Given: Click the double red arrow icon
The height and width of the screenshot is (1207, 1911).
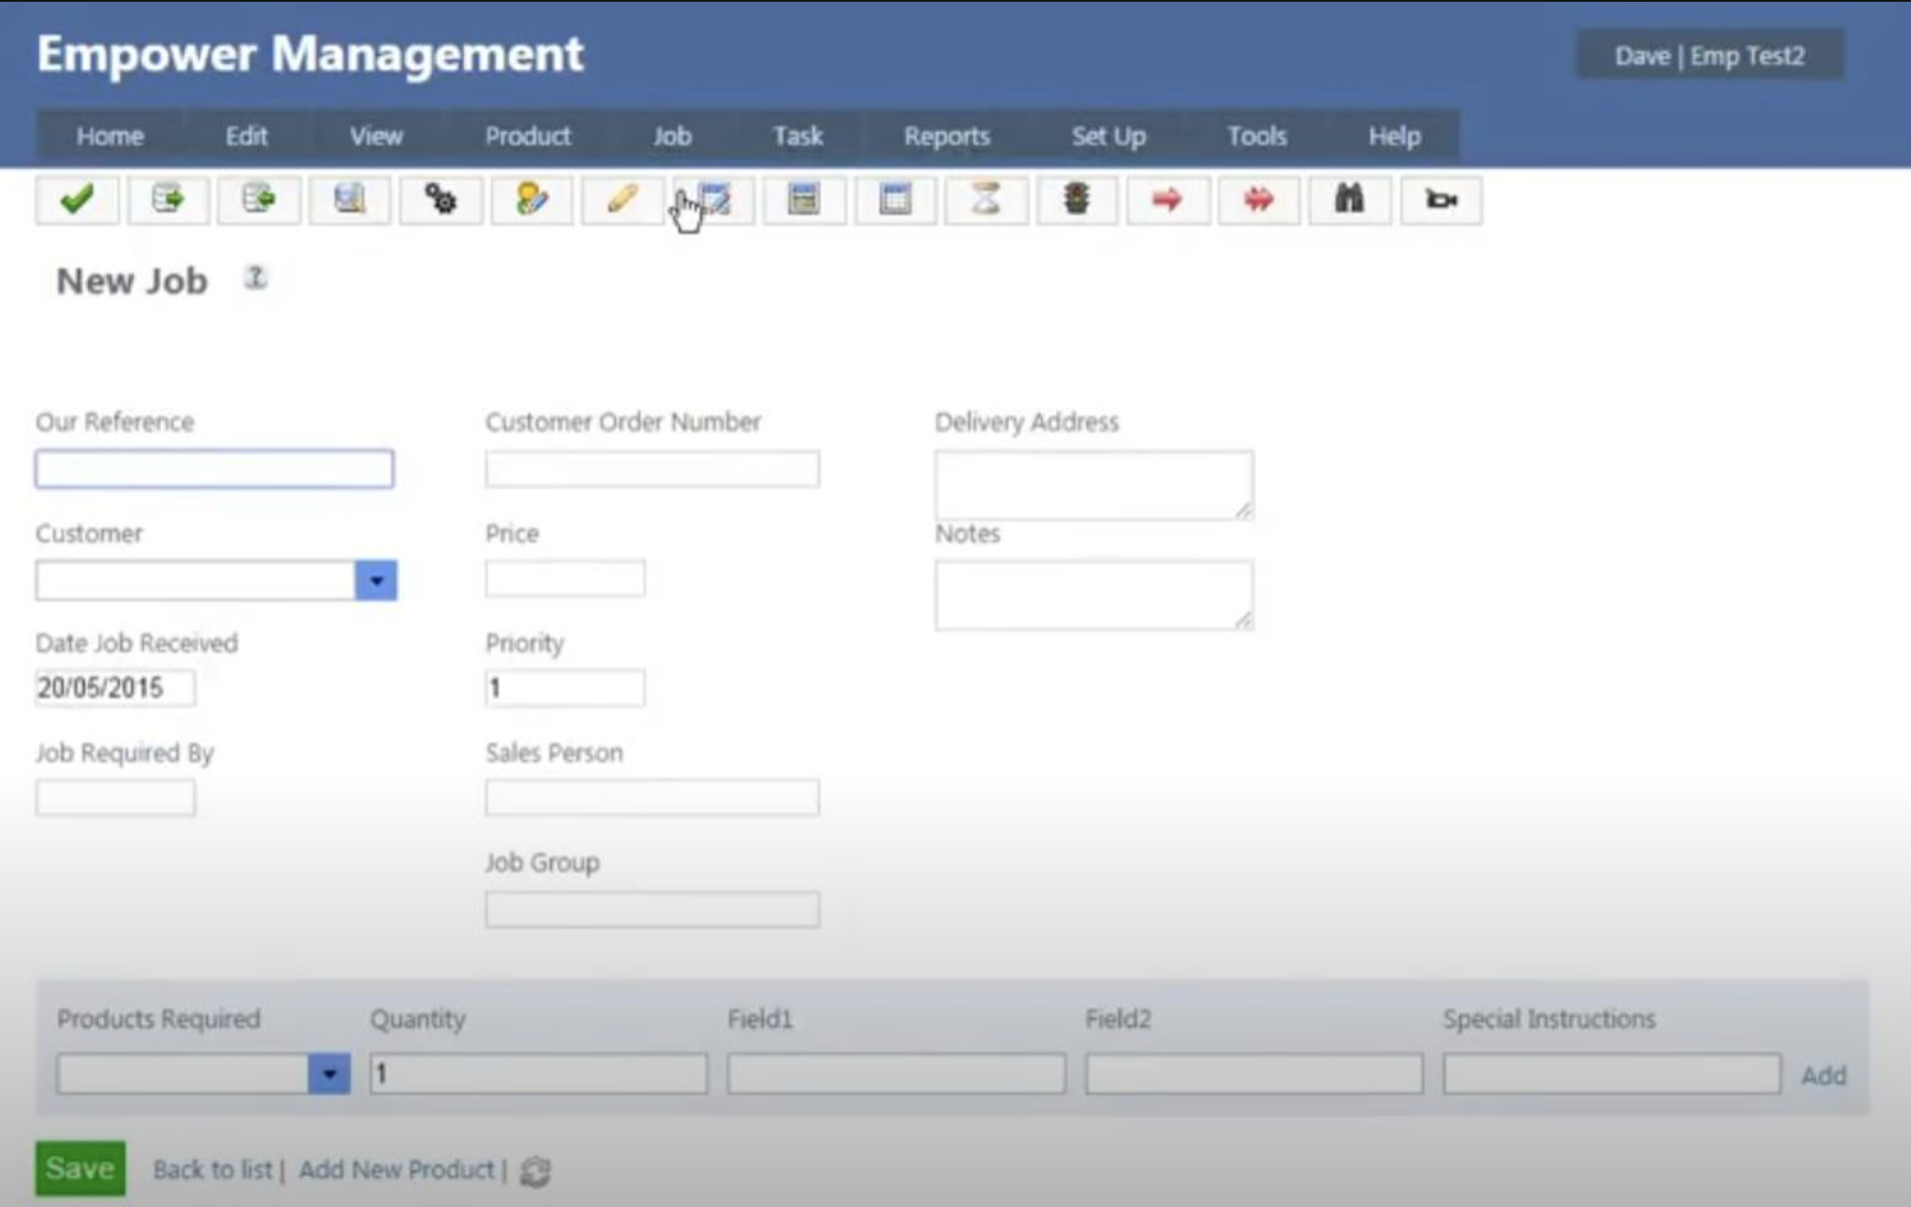Looking at the screenshot, I should pos(1258,201).
